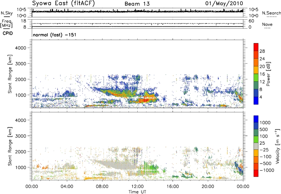Click the blue bottom of power colorbar
The height and width of the screenshot is (194, 281).
256,101
